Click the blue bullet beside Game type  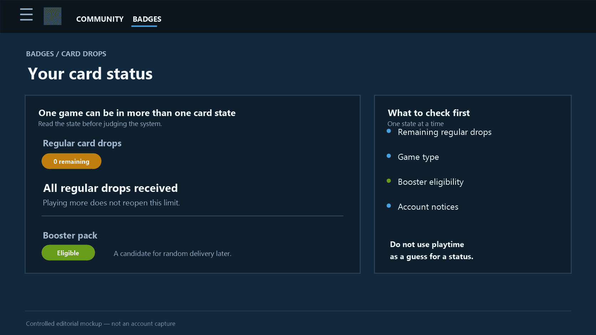(x=389, y=156)
